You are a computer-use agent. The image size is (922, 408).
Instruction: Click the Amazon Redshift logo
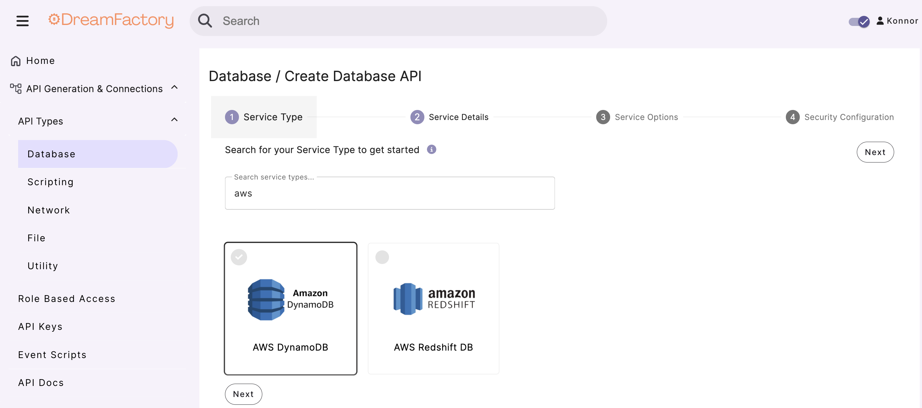point(433,299)
